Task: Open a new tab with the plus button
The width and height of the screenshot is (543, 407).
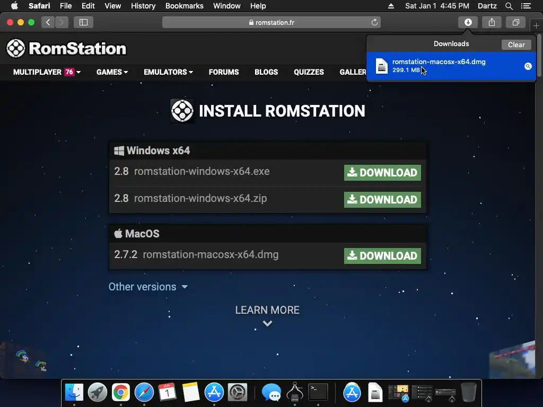Action: click(536, 25)
